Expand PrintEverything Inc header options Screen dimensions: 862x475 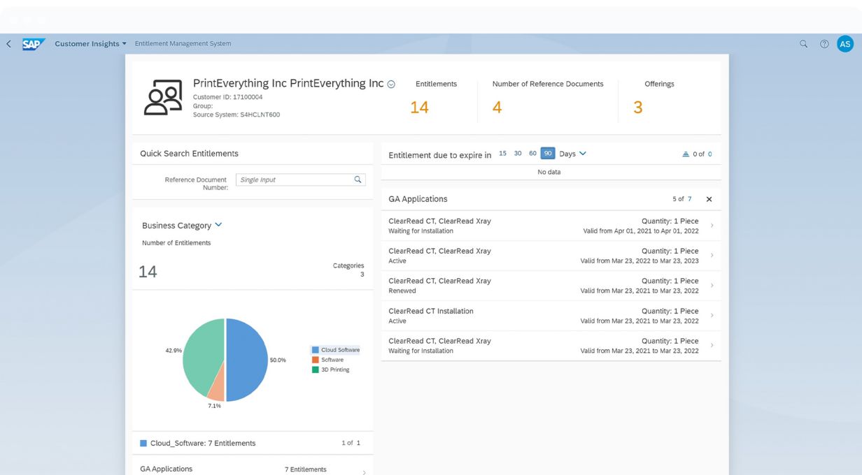click(x=391, y=85)
